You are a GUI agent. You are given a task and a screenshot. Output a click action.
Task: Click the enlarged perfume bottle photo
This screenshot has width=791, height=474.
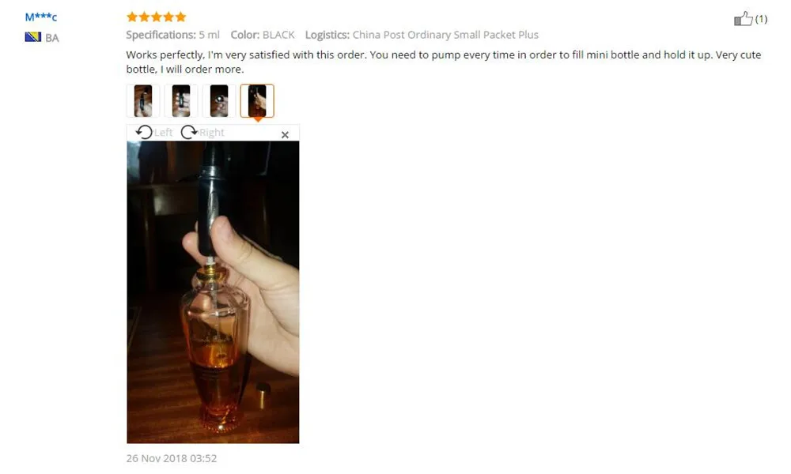pos(213,292)
